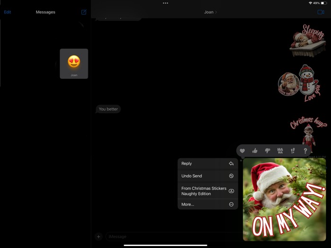Select the Joan pinned conversation
The height and width of the screenshot is (248, 331).
pyautogui.click(x=74, y=64)
